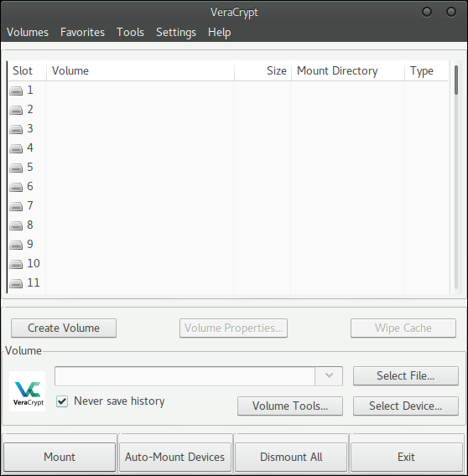
Task: Select slot number 1 text
Action: pyautogui.click(x=30, y=91)
